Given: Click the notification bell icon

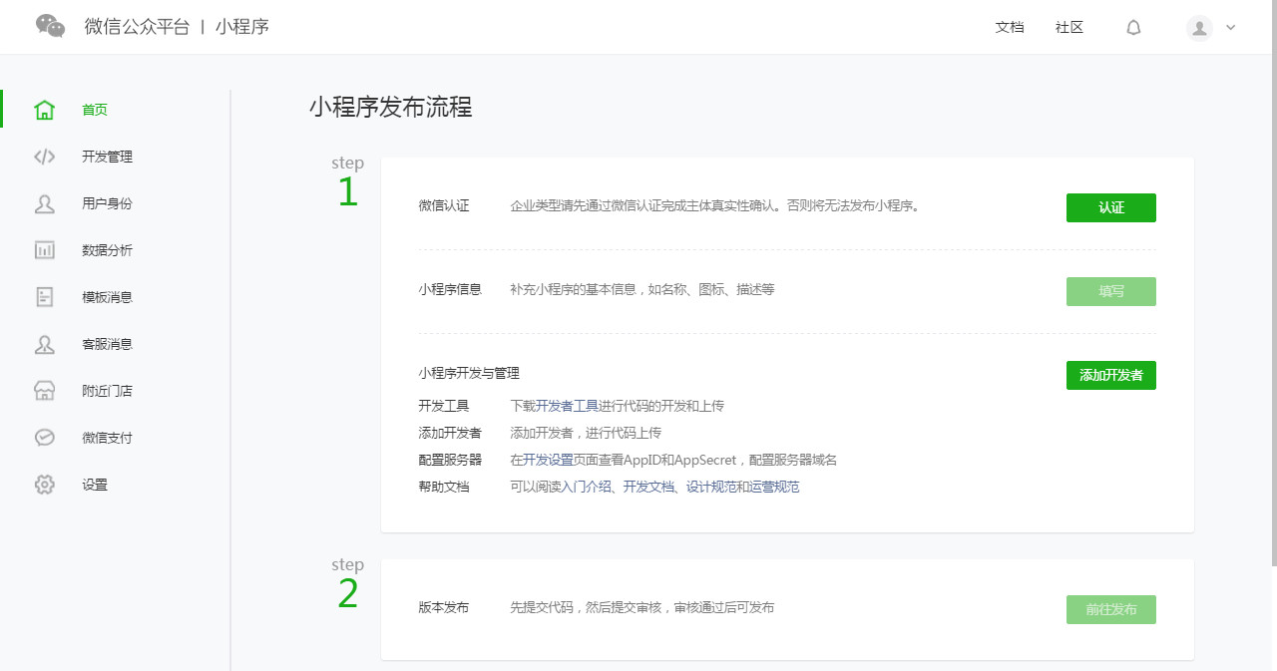Looking at the screenshot, I should (x=1133, y=27).
